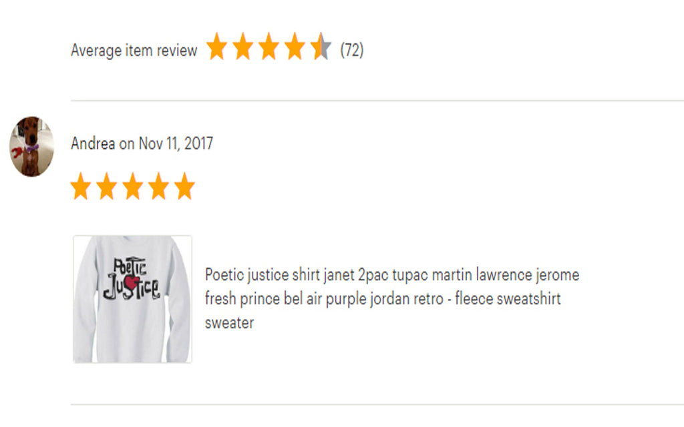Open Andrea's dog profile avatar
The image size is (684, 427).
click(x=31, y=147)
